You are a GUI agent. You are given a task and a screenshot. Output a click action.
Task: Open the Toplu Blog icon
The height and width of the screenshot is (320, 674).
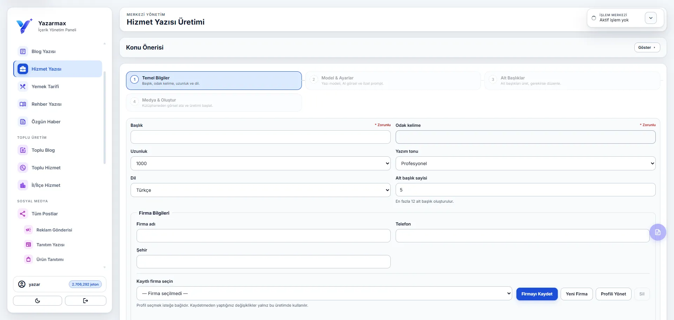pos(23,150)
